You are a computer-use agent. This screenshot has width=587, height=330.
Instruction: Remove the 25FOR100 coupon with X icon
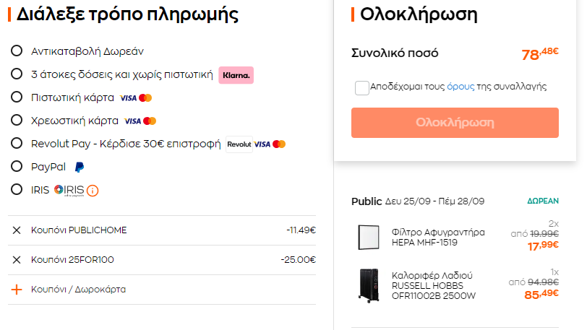pyautogui.click(x=17, y=260)
